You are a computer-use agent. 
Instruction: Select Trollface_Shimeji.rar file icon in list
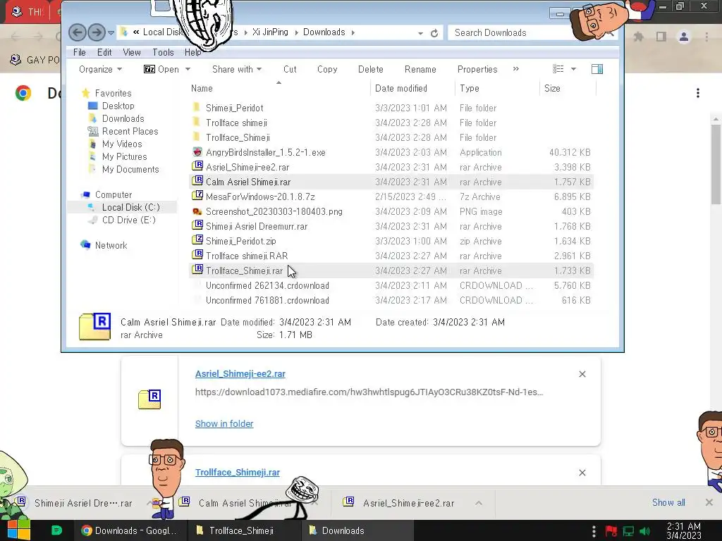tap(197, 270)
